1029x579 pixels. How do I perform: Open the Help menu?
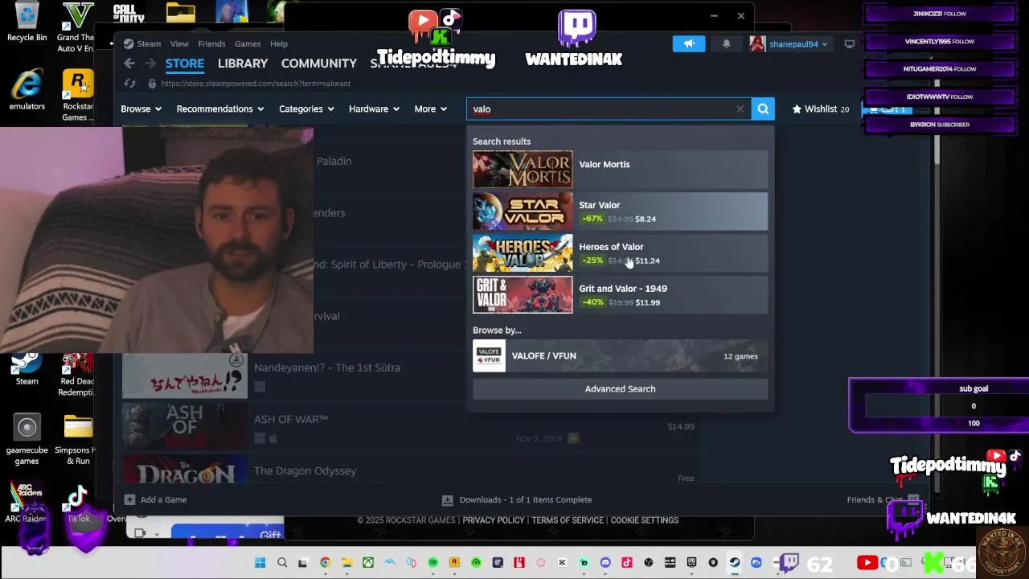(x=279, y=44)
